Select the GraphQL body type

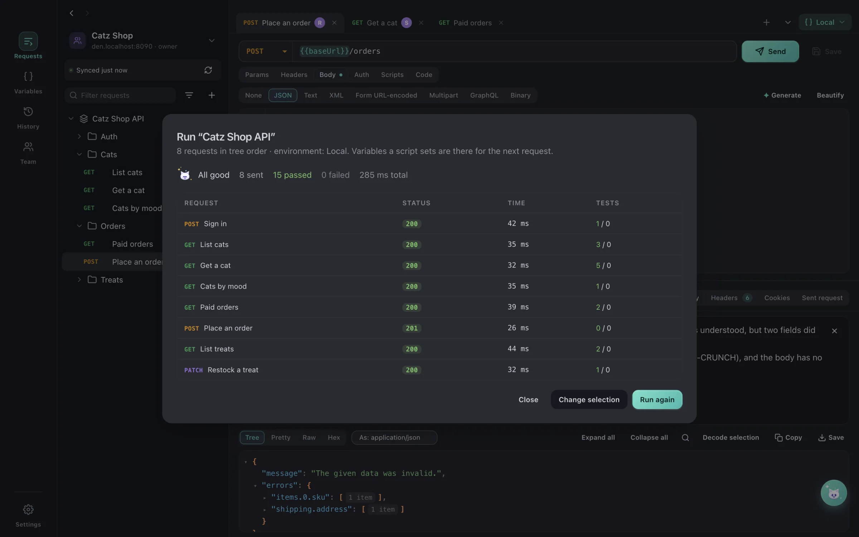484,95
